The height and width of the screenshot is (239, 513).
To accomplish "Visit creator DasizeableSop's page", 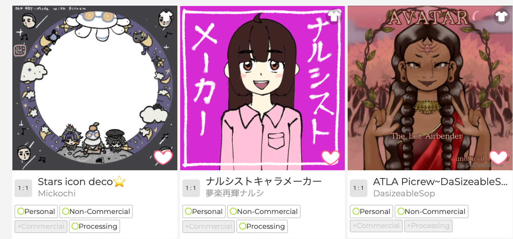I will click(x=404, y=194).
